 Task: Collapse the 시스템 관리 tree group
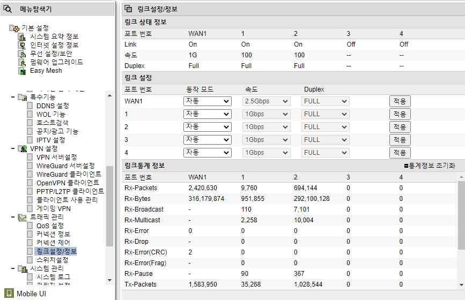tap(13, 268)
